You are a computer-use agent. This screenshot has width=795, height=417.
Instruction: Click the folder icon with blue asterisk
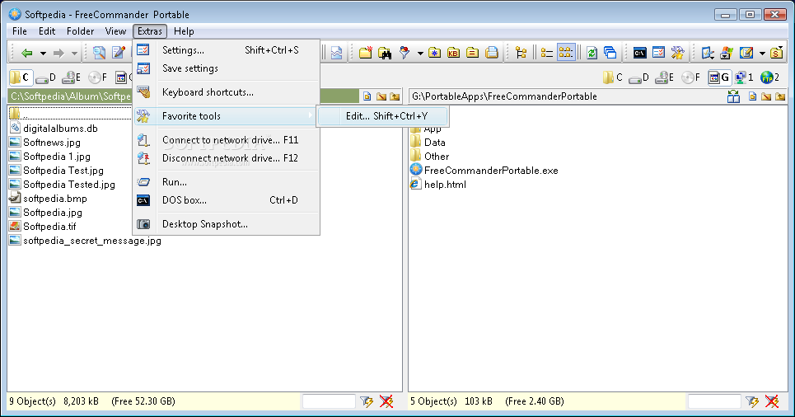434,52
